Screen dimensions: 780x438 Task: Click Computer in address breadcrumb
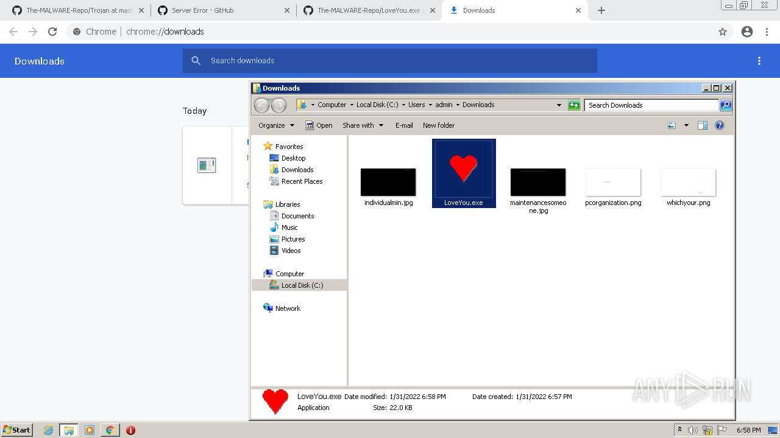331,105
